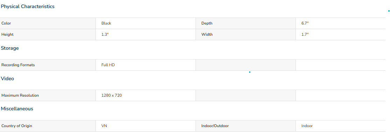Select the Indoor/Outdoor label cell
The width and height of the screenshot is (390, 132).
[x=246, y=126]
